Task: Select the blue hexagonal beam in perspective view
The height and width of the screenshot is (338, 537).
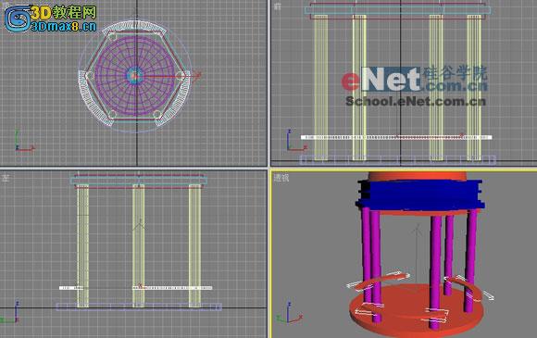Action: [x=420, y=194]
